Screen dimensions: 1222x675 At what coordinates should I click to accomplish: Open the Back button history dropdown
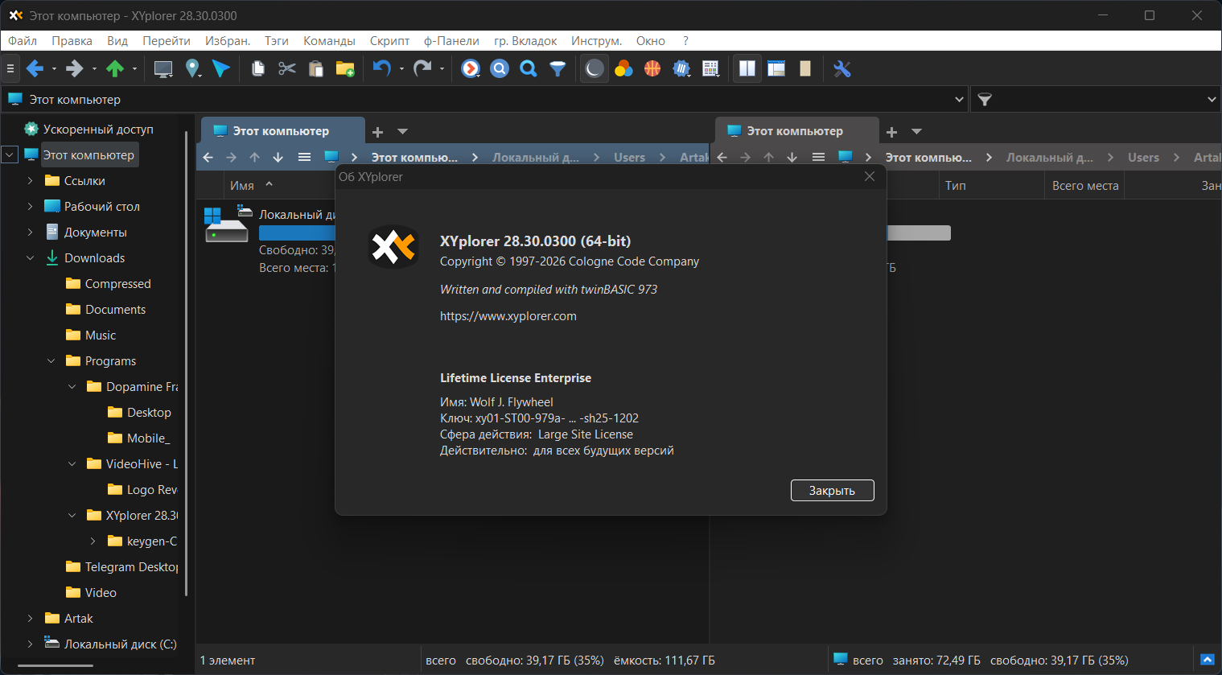54,69
